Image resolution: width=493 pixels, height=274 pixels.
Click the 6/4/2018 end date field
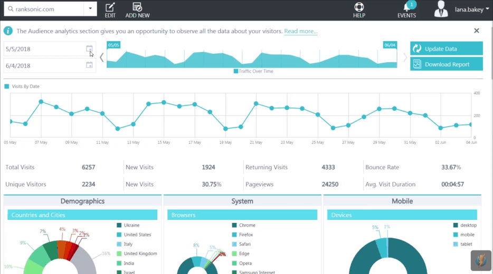click(50, 65)
